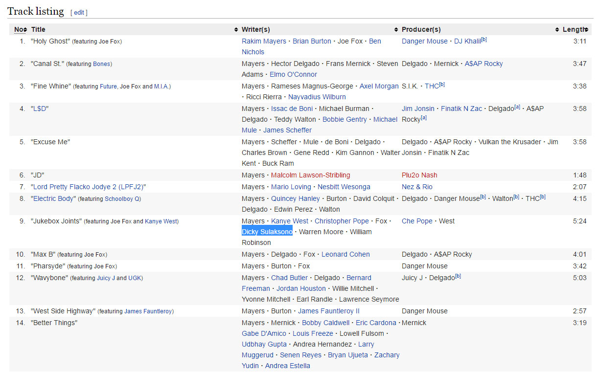Open A$AP Rocky link in Canal St. producers

point(483,64)
